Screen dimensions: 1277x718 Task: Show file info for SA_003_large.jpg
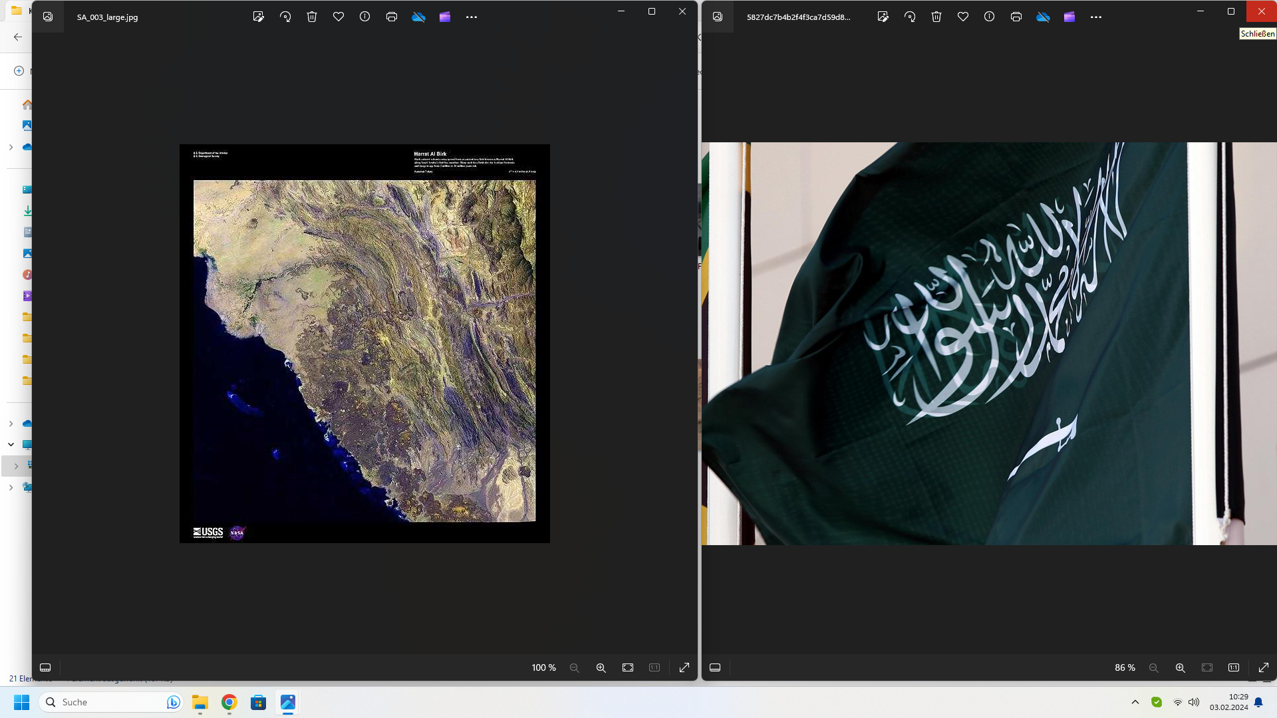click(x=365, y=17)
